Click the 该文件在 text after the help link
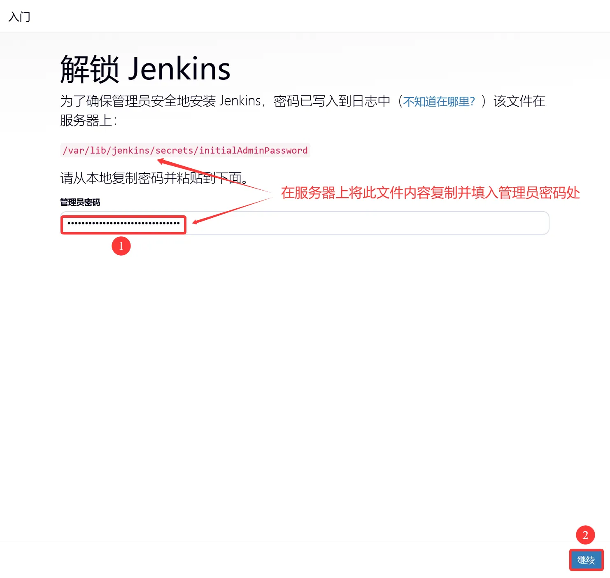This screenshot has width=610, height=578. 519,101
